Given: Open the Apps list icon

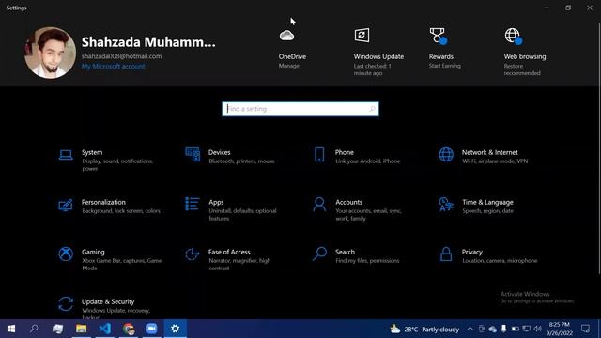Looking at the screenshot, I should pos(193,205).
